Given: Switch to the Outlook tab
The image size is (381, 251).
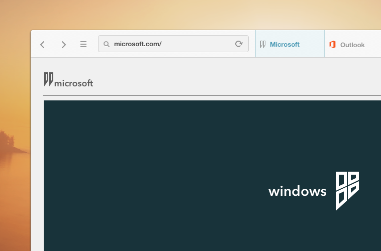Looking at the screenshot, I should coord(352,44).
